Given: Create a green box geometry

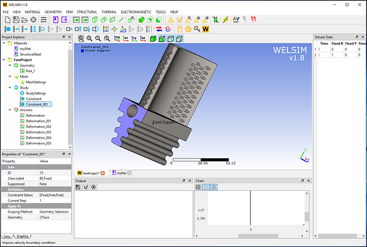Looking at the screenshot, I should point(95,20).
